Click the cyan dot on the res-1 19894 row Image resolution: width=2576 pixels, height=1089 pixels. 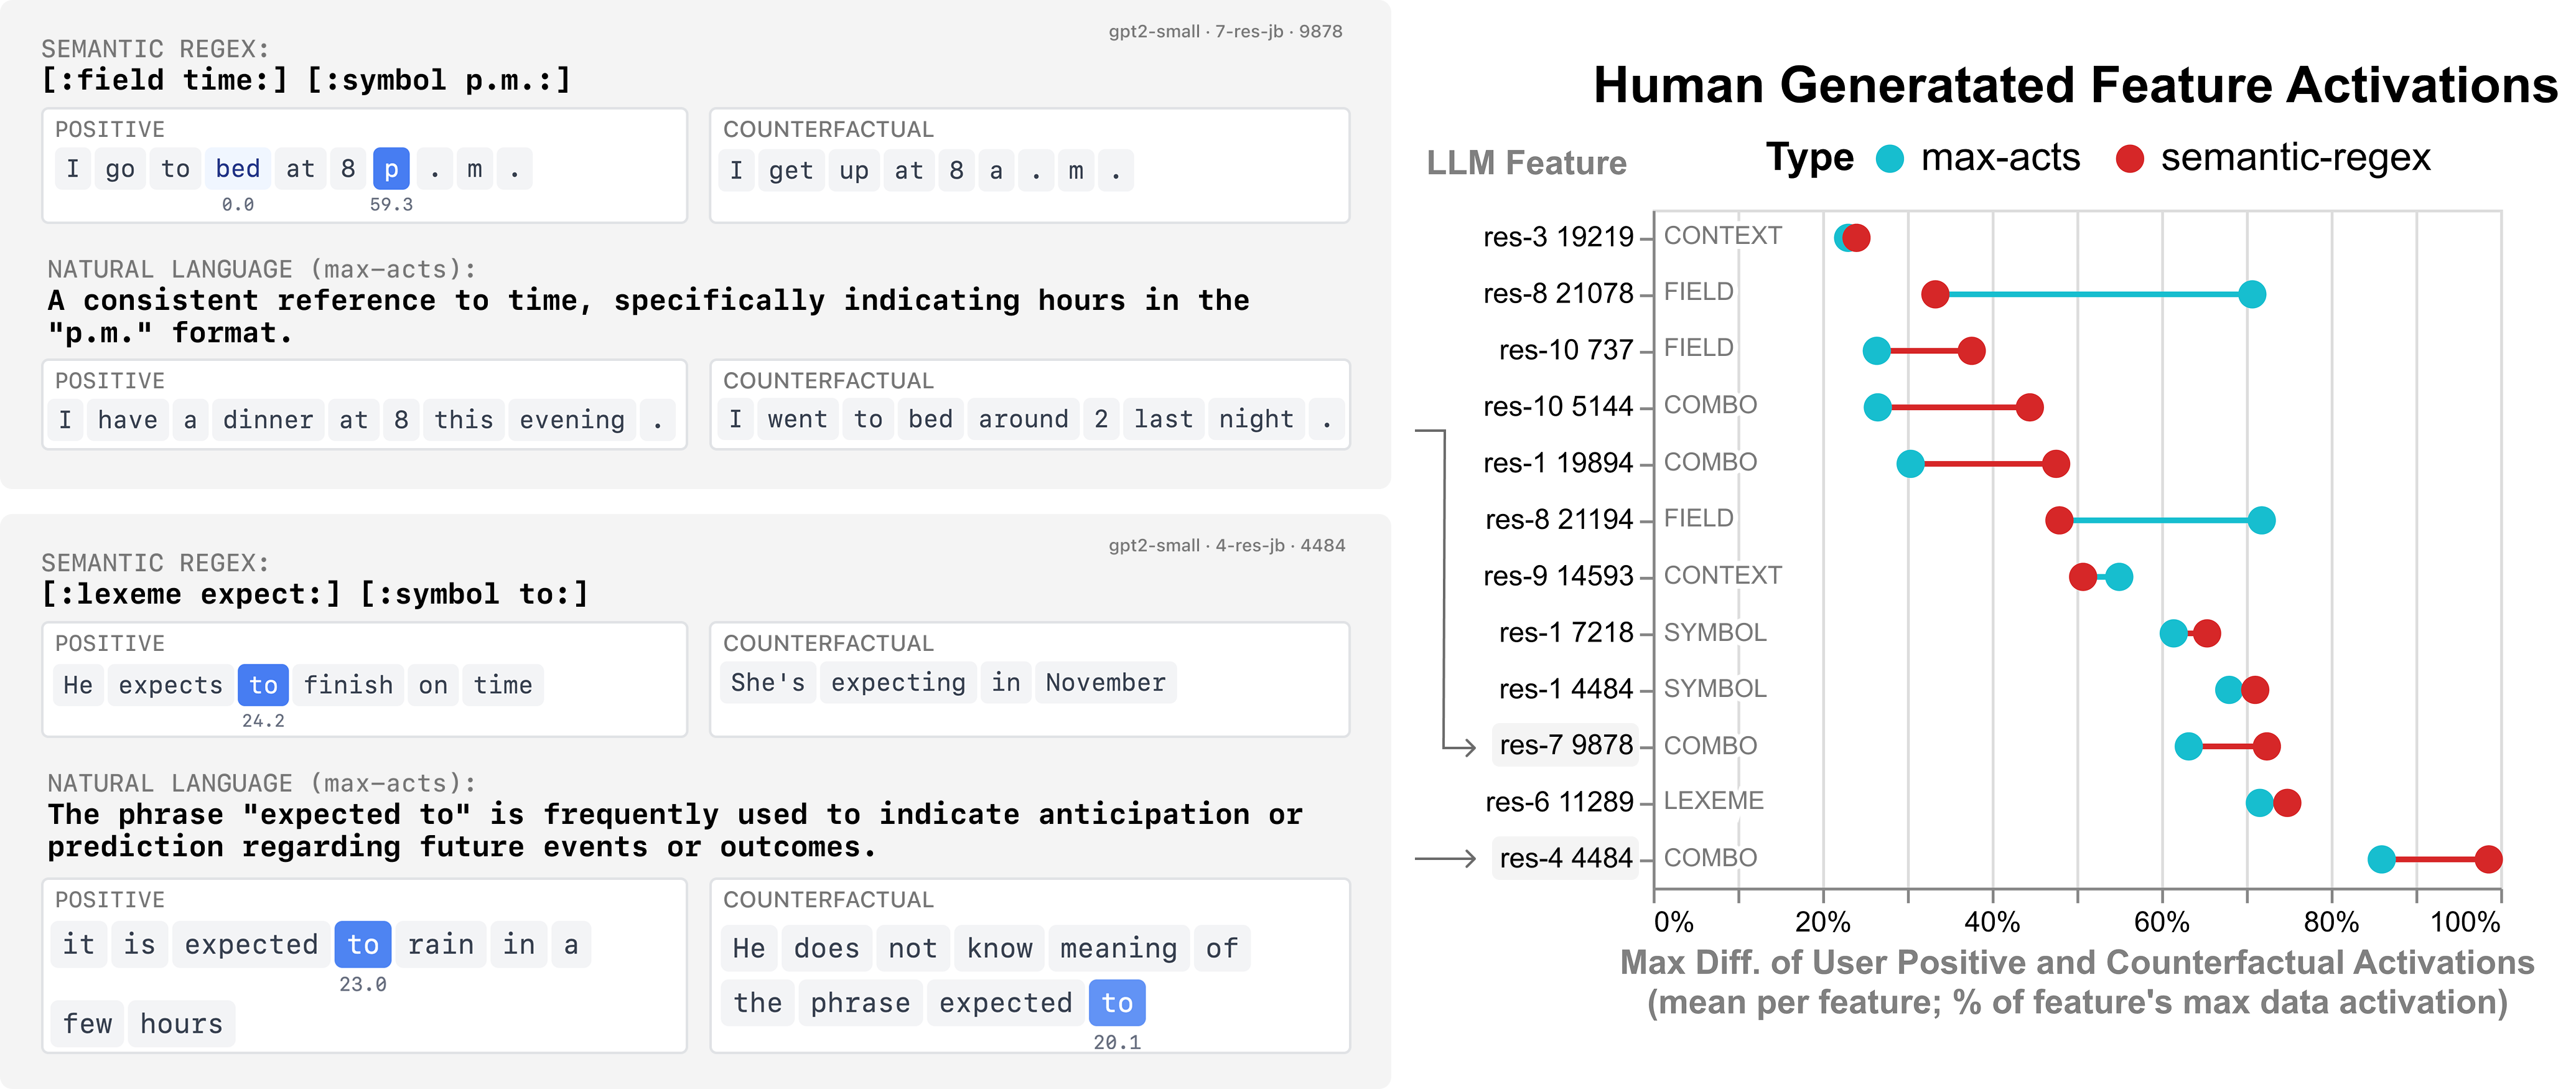point(1910,463)
